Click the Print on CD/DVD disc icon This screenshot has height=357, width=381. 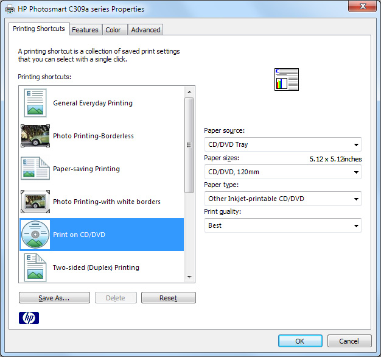[35, 235]
